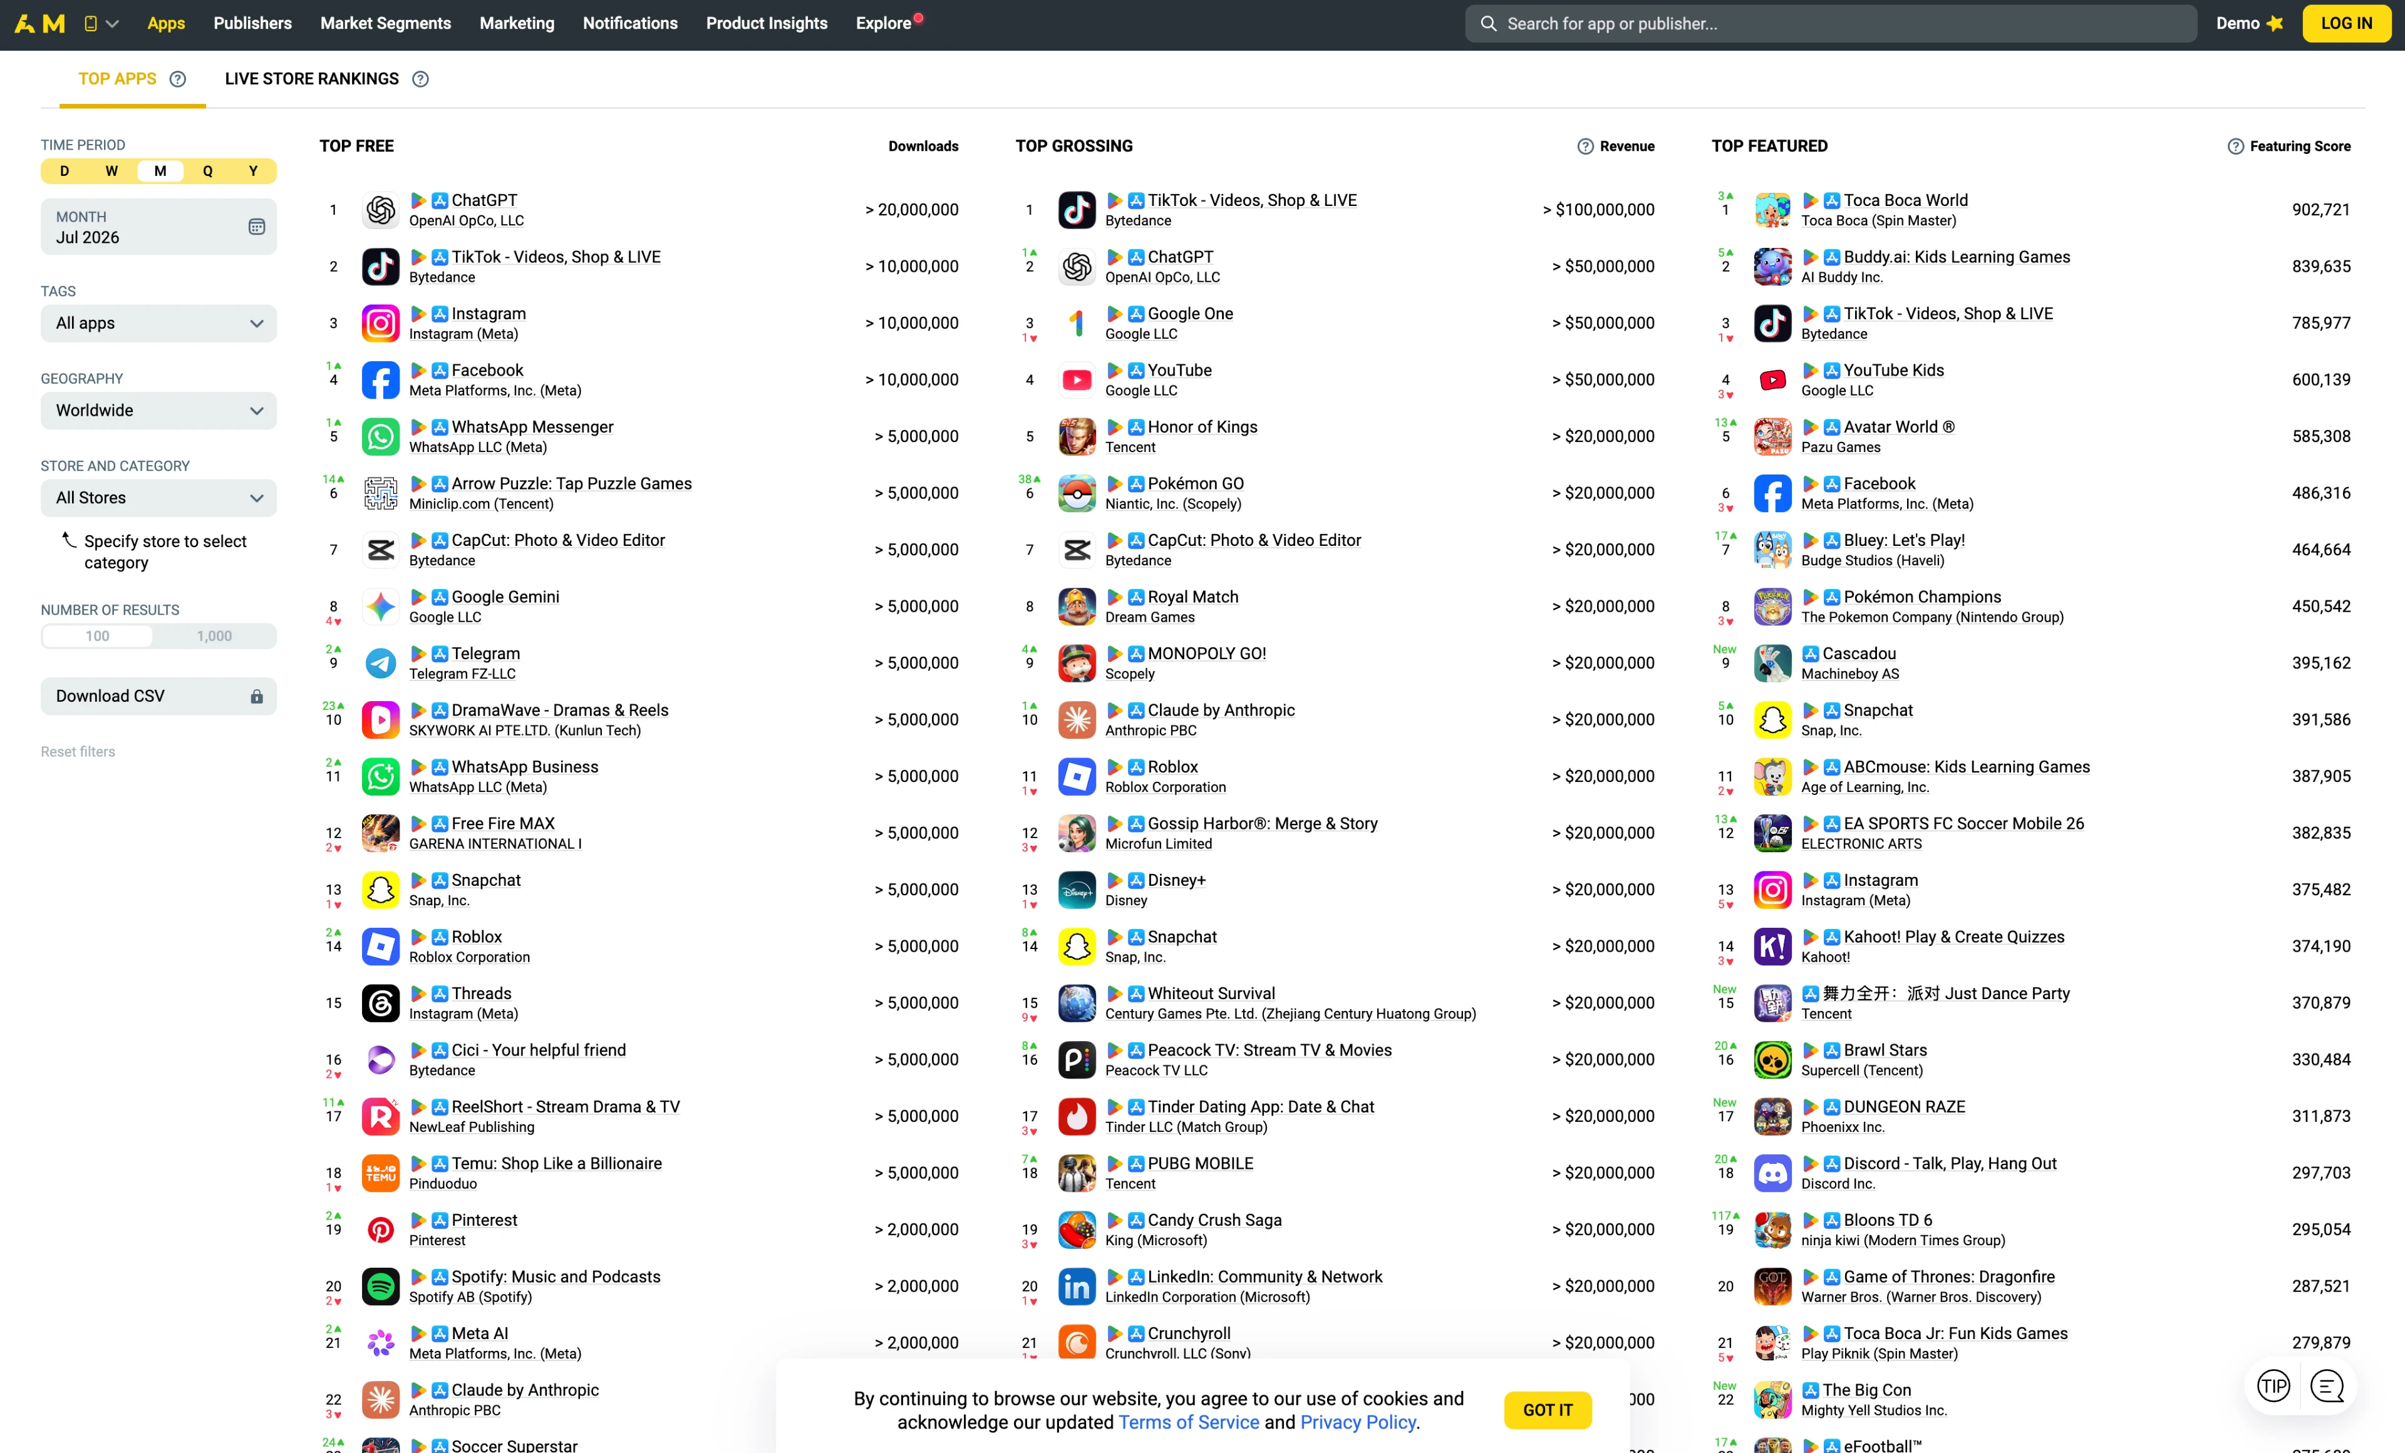
Task: Open the calendar icon in Month field
Action: (x=257, y=227)
